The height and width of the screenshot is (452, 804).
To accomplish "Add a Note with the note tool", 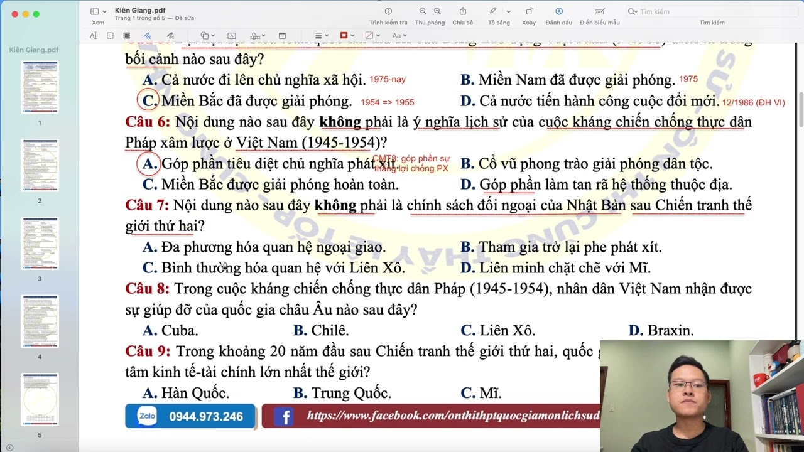I will (x=282, y=36).
